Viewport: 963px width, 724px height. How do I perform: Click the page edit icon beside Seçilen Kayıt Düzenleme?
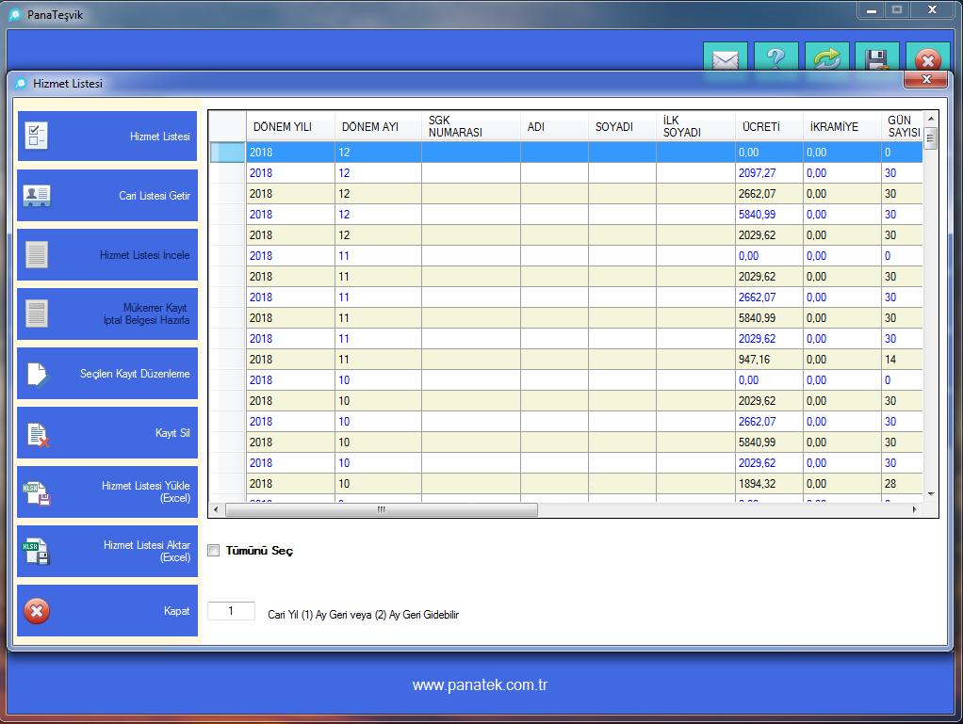click(x=38, y=375)
